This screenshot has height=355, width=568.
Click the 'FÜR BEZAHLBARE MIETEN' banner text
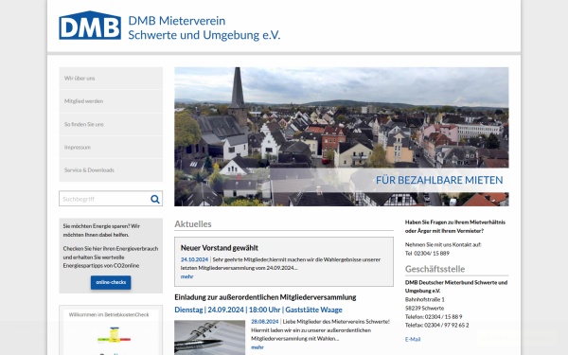coord(439,180)
